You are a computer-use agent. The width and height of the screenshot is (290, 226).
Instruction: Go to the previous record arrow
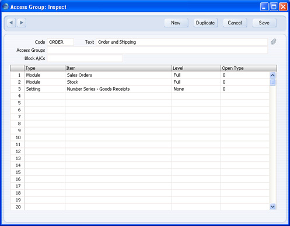click(x=11, y=23)
